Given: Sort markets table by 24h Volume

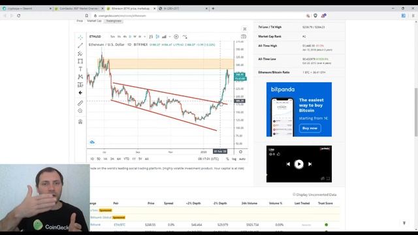Looking at the screenshot, I should [x=249, y=203].
